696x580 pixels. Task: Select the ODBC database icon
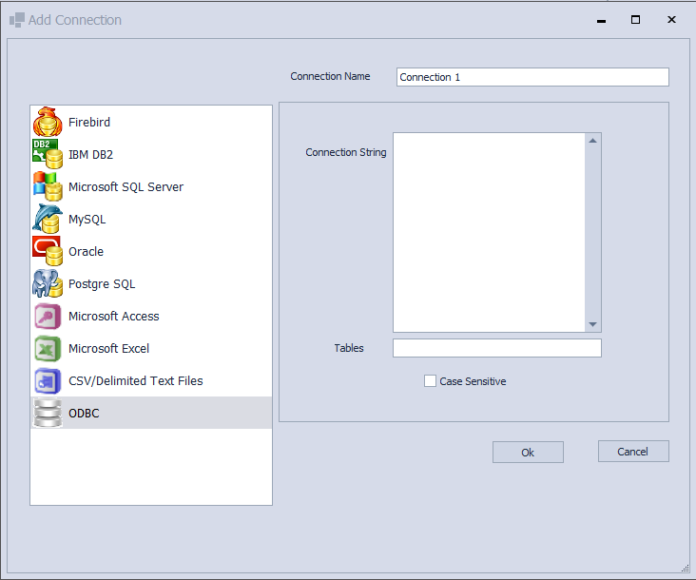tap(48, 414)
